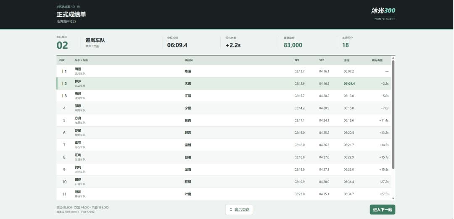Click the 地区选拔赛 / S1 · R1 breadcrumb
The width and height of the screenshot is (454, 219).
69,6
